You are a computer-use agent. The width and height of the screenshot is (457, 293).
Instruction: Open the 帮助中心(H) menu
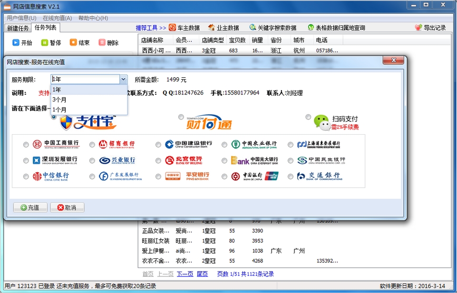pyautogui.click(x=93, y=18)
